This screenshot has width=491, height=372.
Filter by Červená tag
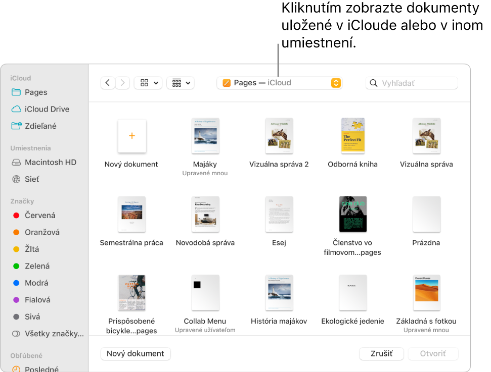click(34, 216)
